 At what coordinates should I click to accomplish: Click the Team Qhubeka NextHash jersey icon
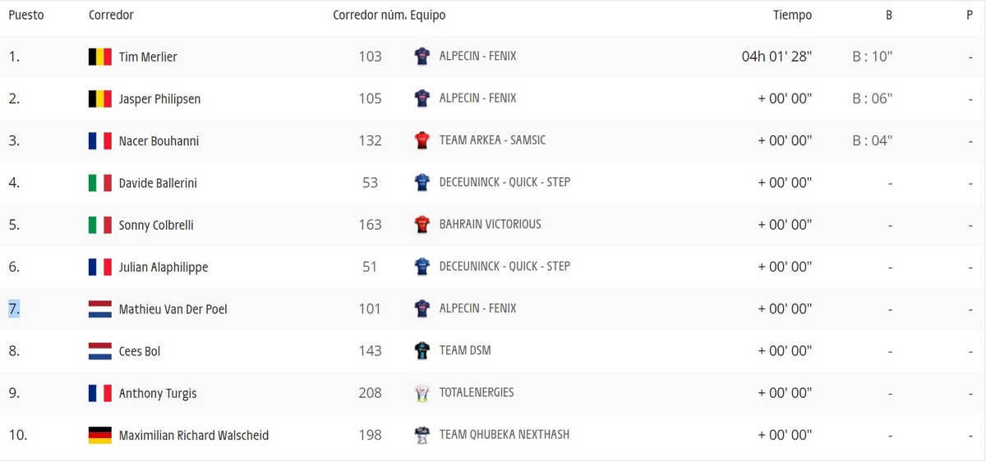pos(422,436)
